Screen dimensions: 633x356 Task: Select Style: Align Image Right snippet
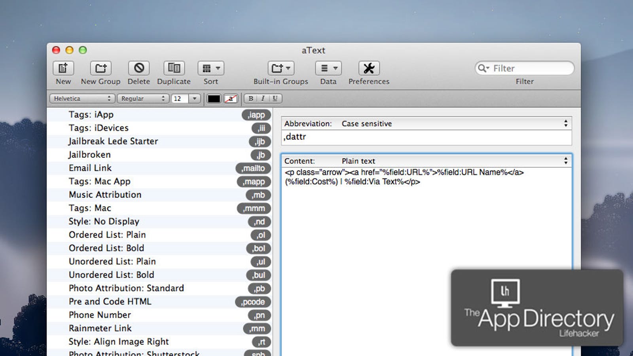click(x=159, y=342)
